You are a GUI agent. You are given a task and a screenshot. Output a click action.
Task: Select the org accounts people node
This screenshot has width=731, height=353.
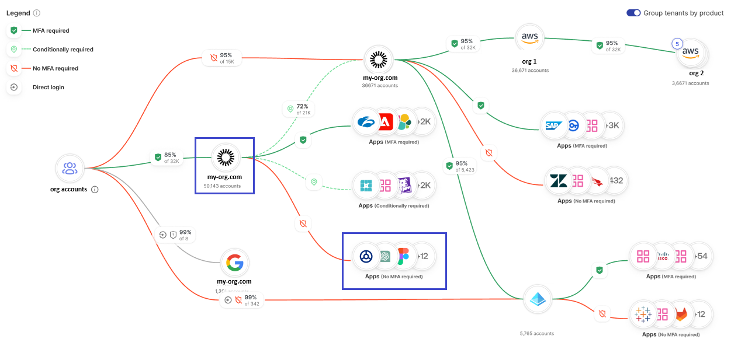70,169
